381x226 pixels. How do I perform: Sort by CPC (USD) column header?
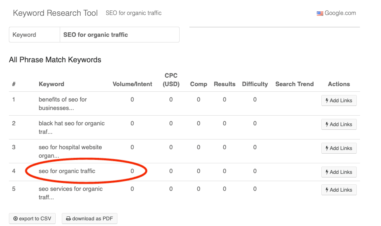pyautogui.click(x=171, y=80)
